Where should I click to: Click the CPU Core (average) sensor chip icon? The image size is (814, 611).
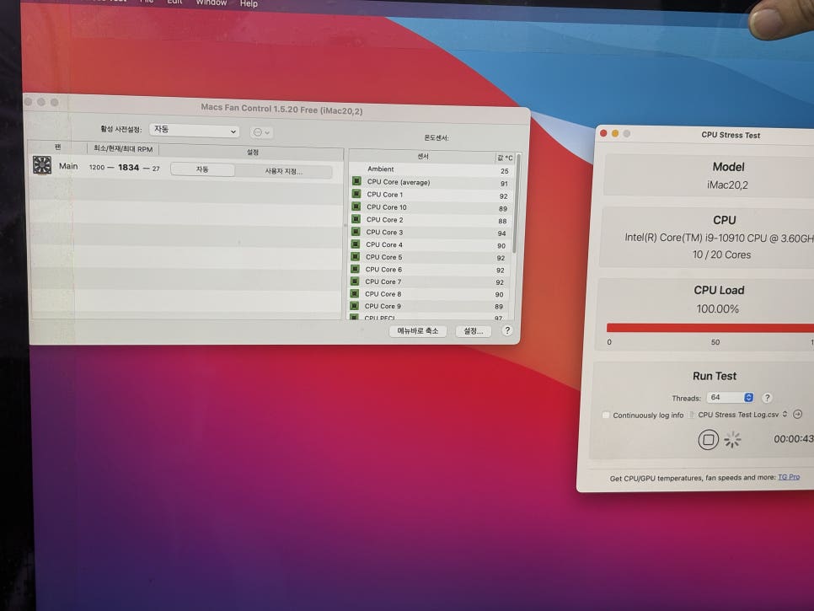coord(356,181)
